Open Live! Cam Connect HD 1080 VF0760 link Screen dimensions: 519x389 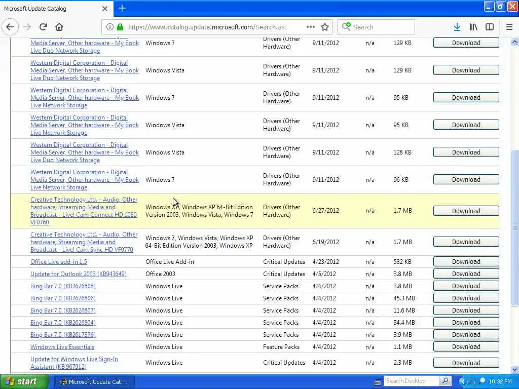[x=84, y=211]
